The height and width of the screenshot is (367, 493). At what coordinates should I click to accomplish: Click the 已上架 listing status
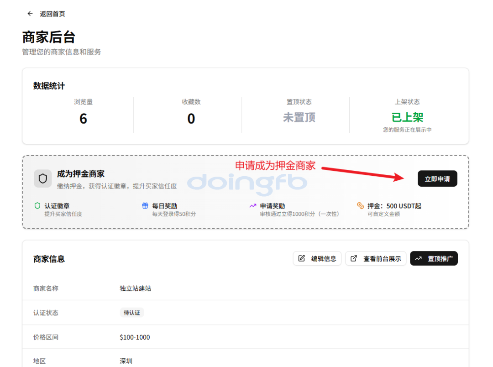407,117
